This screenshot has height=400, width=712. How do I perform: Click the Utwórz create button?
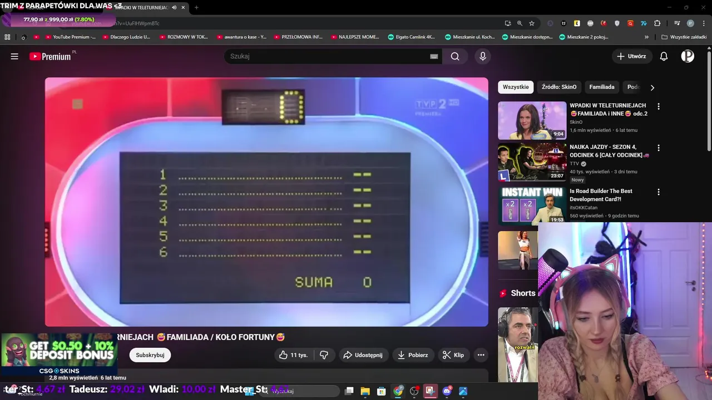point(631,56)
